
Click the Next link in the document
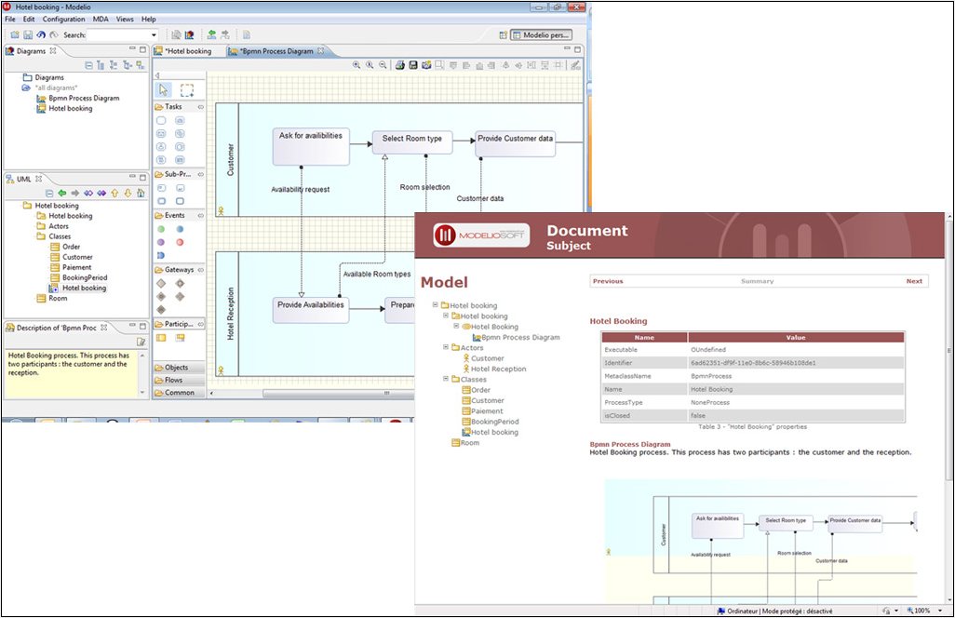tap(914, 281)
